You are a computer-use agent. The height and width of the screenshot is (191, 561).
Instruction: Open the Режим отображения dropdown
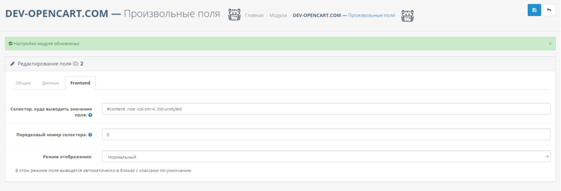pyautogui.click(x=326, y=157)
